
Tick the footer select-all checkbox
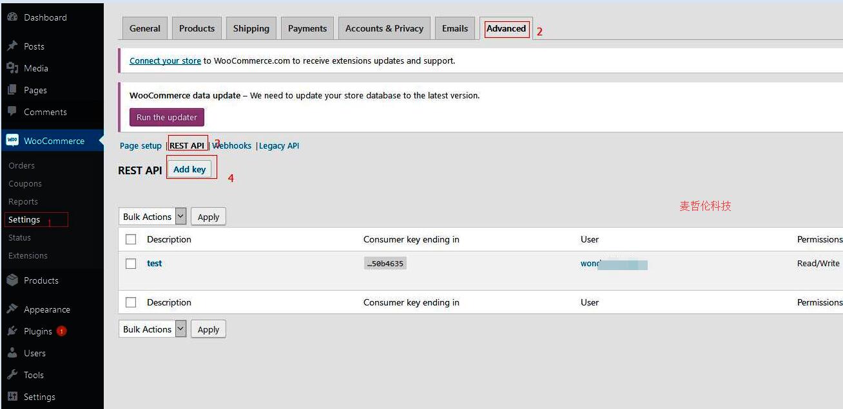pos(131,302)
